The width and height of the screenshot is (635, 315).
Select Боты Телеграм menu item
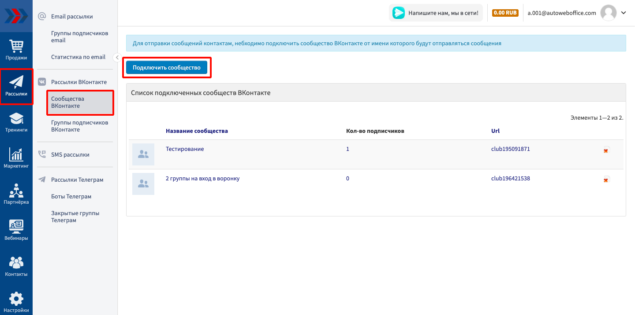pyautogui.click(x=71, y=197)
